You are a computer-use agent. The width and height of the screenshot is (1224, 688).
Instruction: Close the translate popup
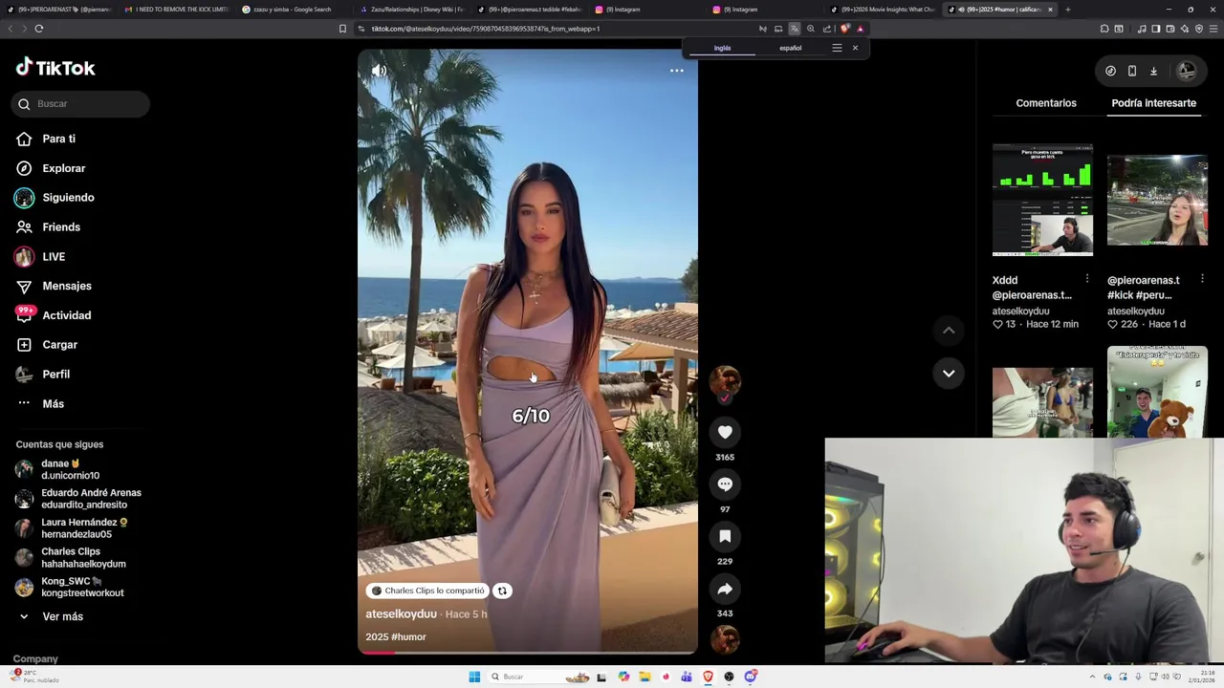(x=855, y=48)
